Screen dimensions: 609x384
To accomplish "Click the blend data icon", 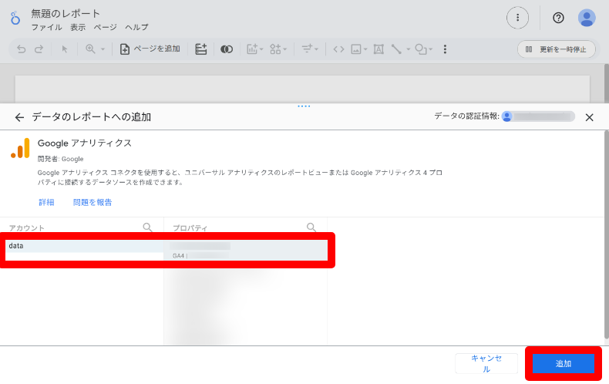I will [227, 49].
